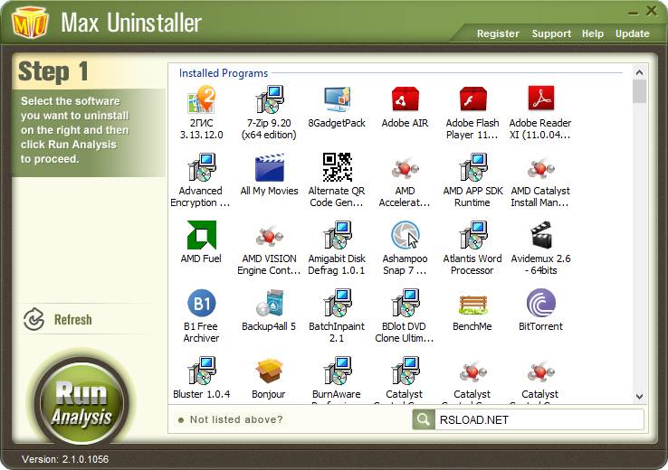Screen dimensions: 668x470
Task: Select BDlot DVD Clone Ultimate icon
Action: [405, 303]
